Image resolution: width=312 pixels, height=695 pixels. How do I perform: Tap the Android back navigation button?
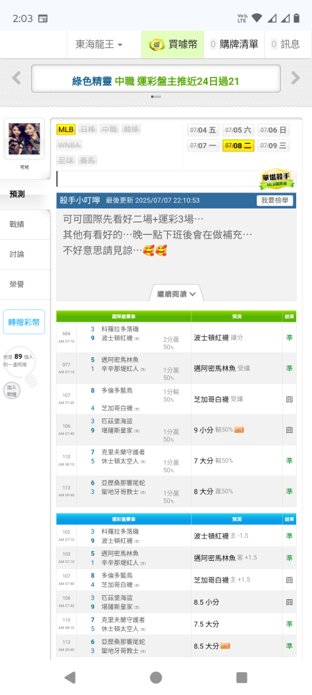(x=69, y=677)
